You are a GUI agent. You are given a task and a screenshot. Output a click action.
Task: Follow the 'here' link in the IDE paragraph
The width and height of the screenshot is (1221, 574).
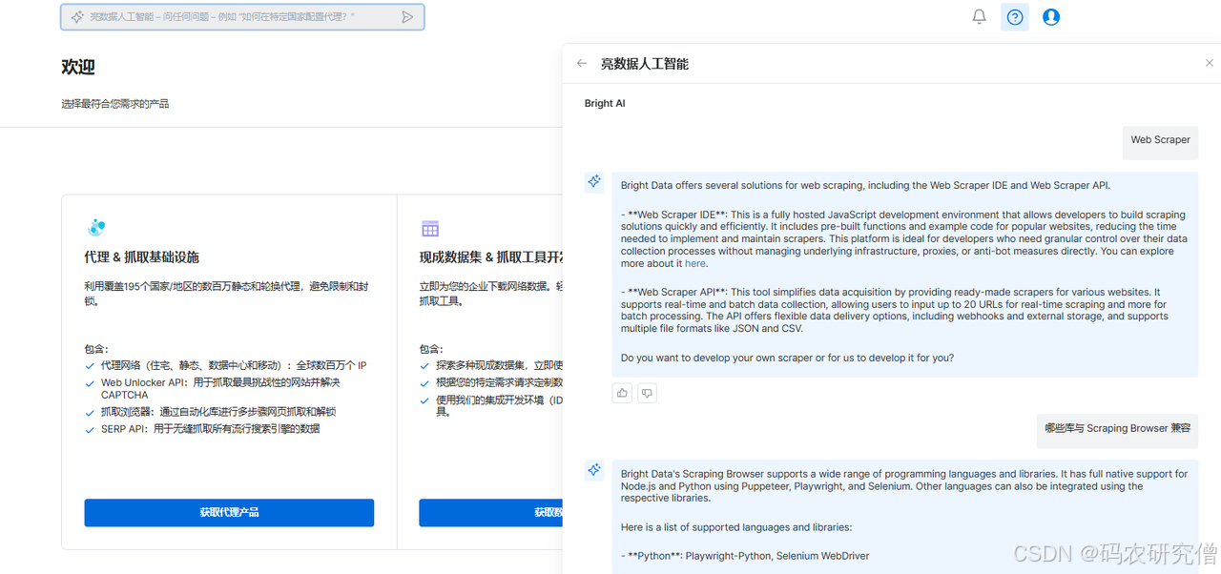pos(695,263)
